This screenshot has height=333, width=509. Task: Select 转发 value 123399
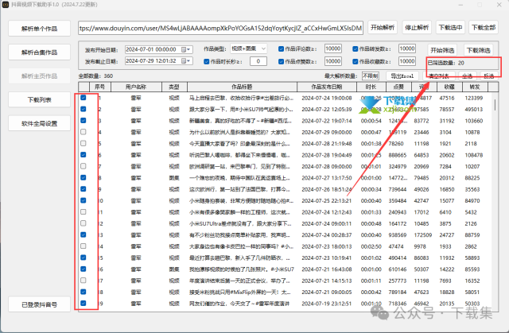474,98
